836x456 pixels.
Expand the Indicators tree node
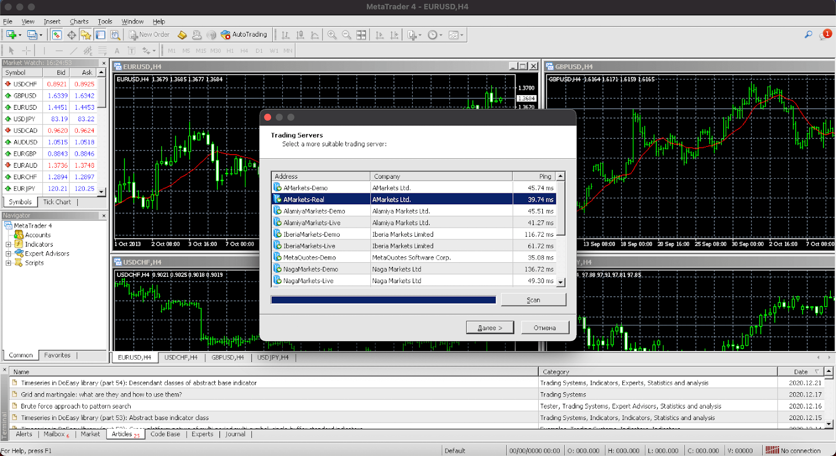point(8,244)
